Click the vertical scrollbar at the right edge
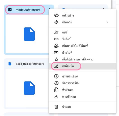This screenshot has height=116, width=119. [x=111, y=4]
